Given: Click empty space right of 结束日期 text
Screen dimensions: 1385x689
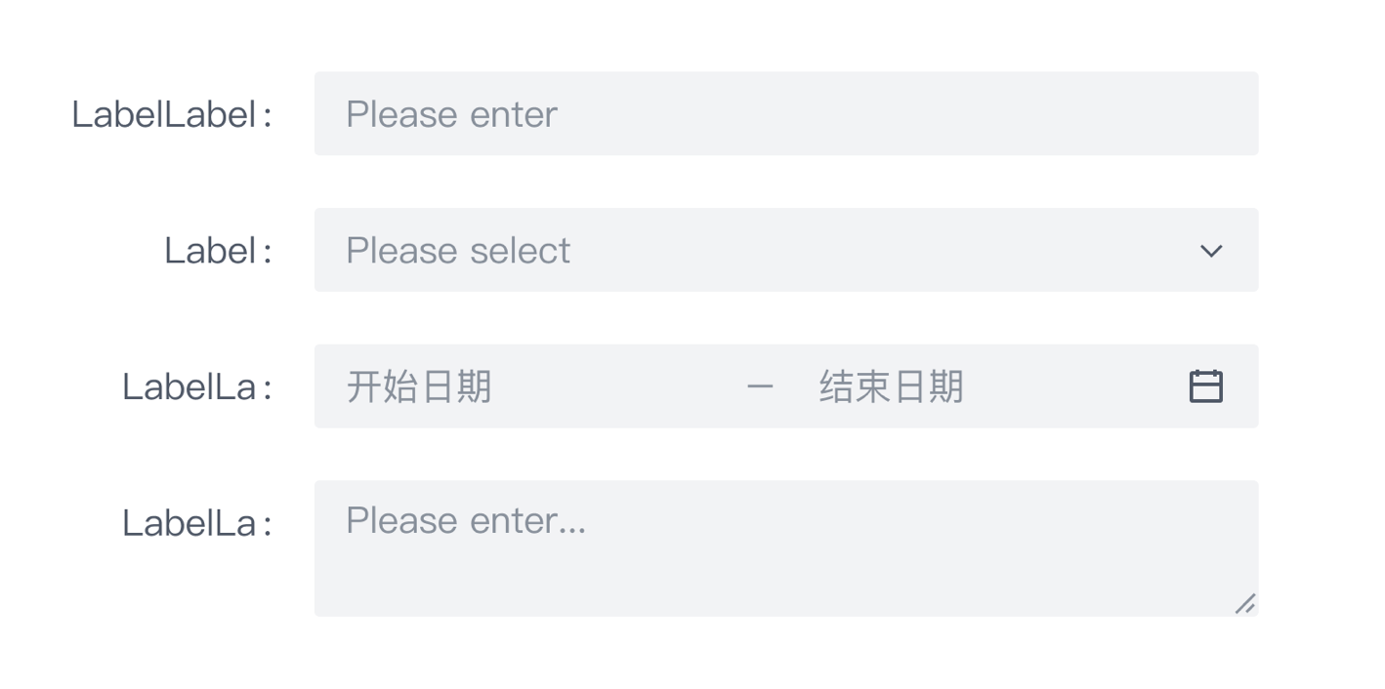Looking at the screenshot, I should pos(1074,386).
